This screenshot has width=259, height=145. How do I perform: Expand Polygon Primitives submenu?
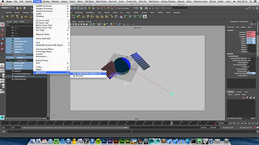click(x=51, y=9)
